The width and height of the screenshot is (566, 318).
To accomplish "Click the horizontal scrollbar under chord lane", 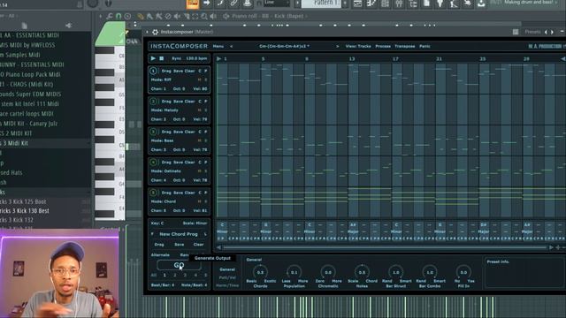I will click(385, 247).
